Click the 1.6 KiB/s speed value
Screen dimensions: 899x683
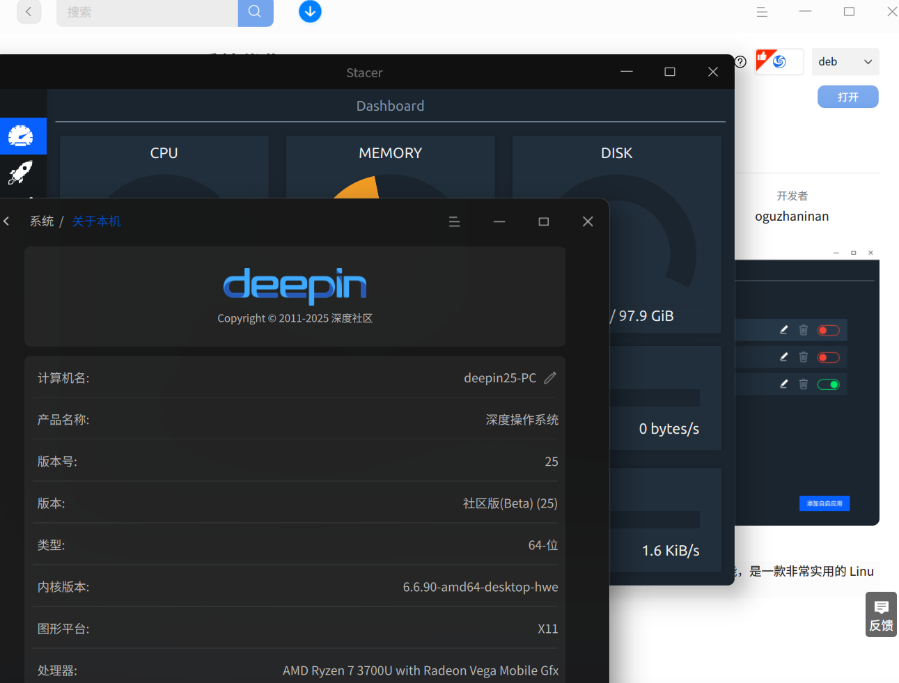(671, 551)
